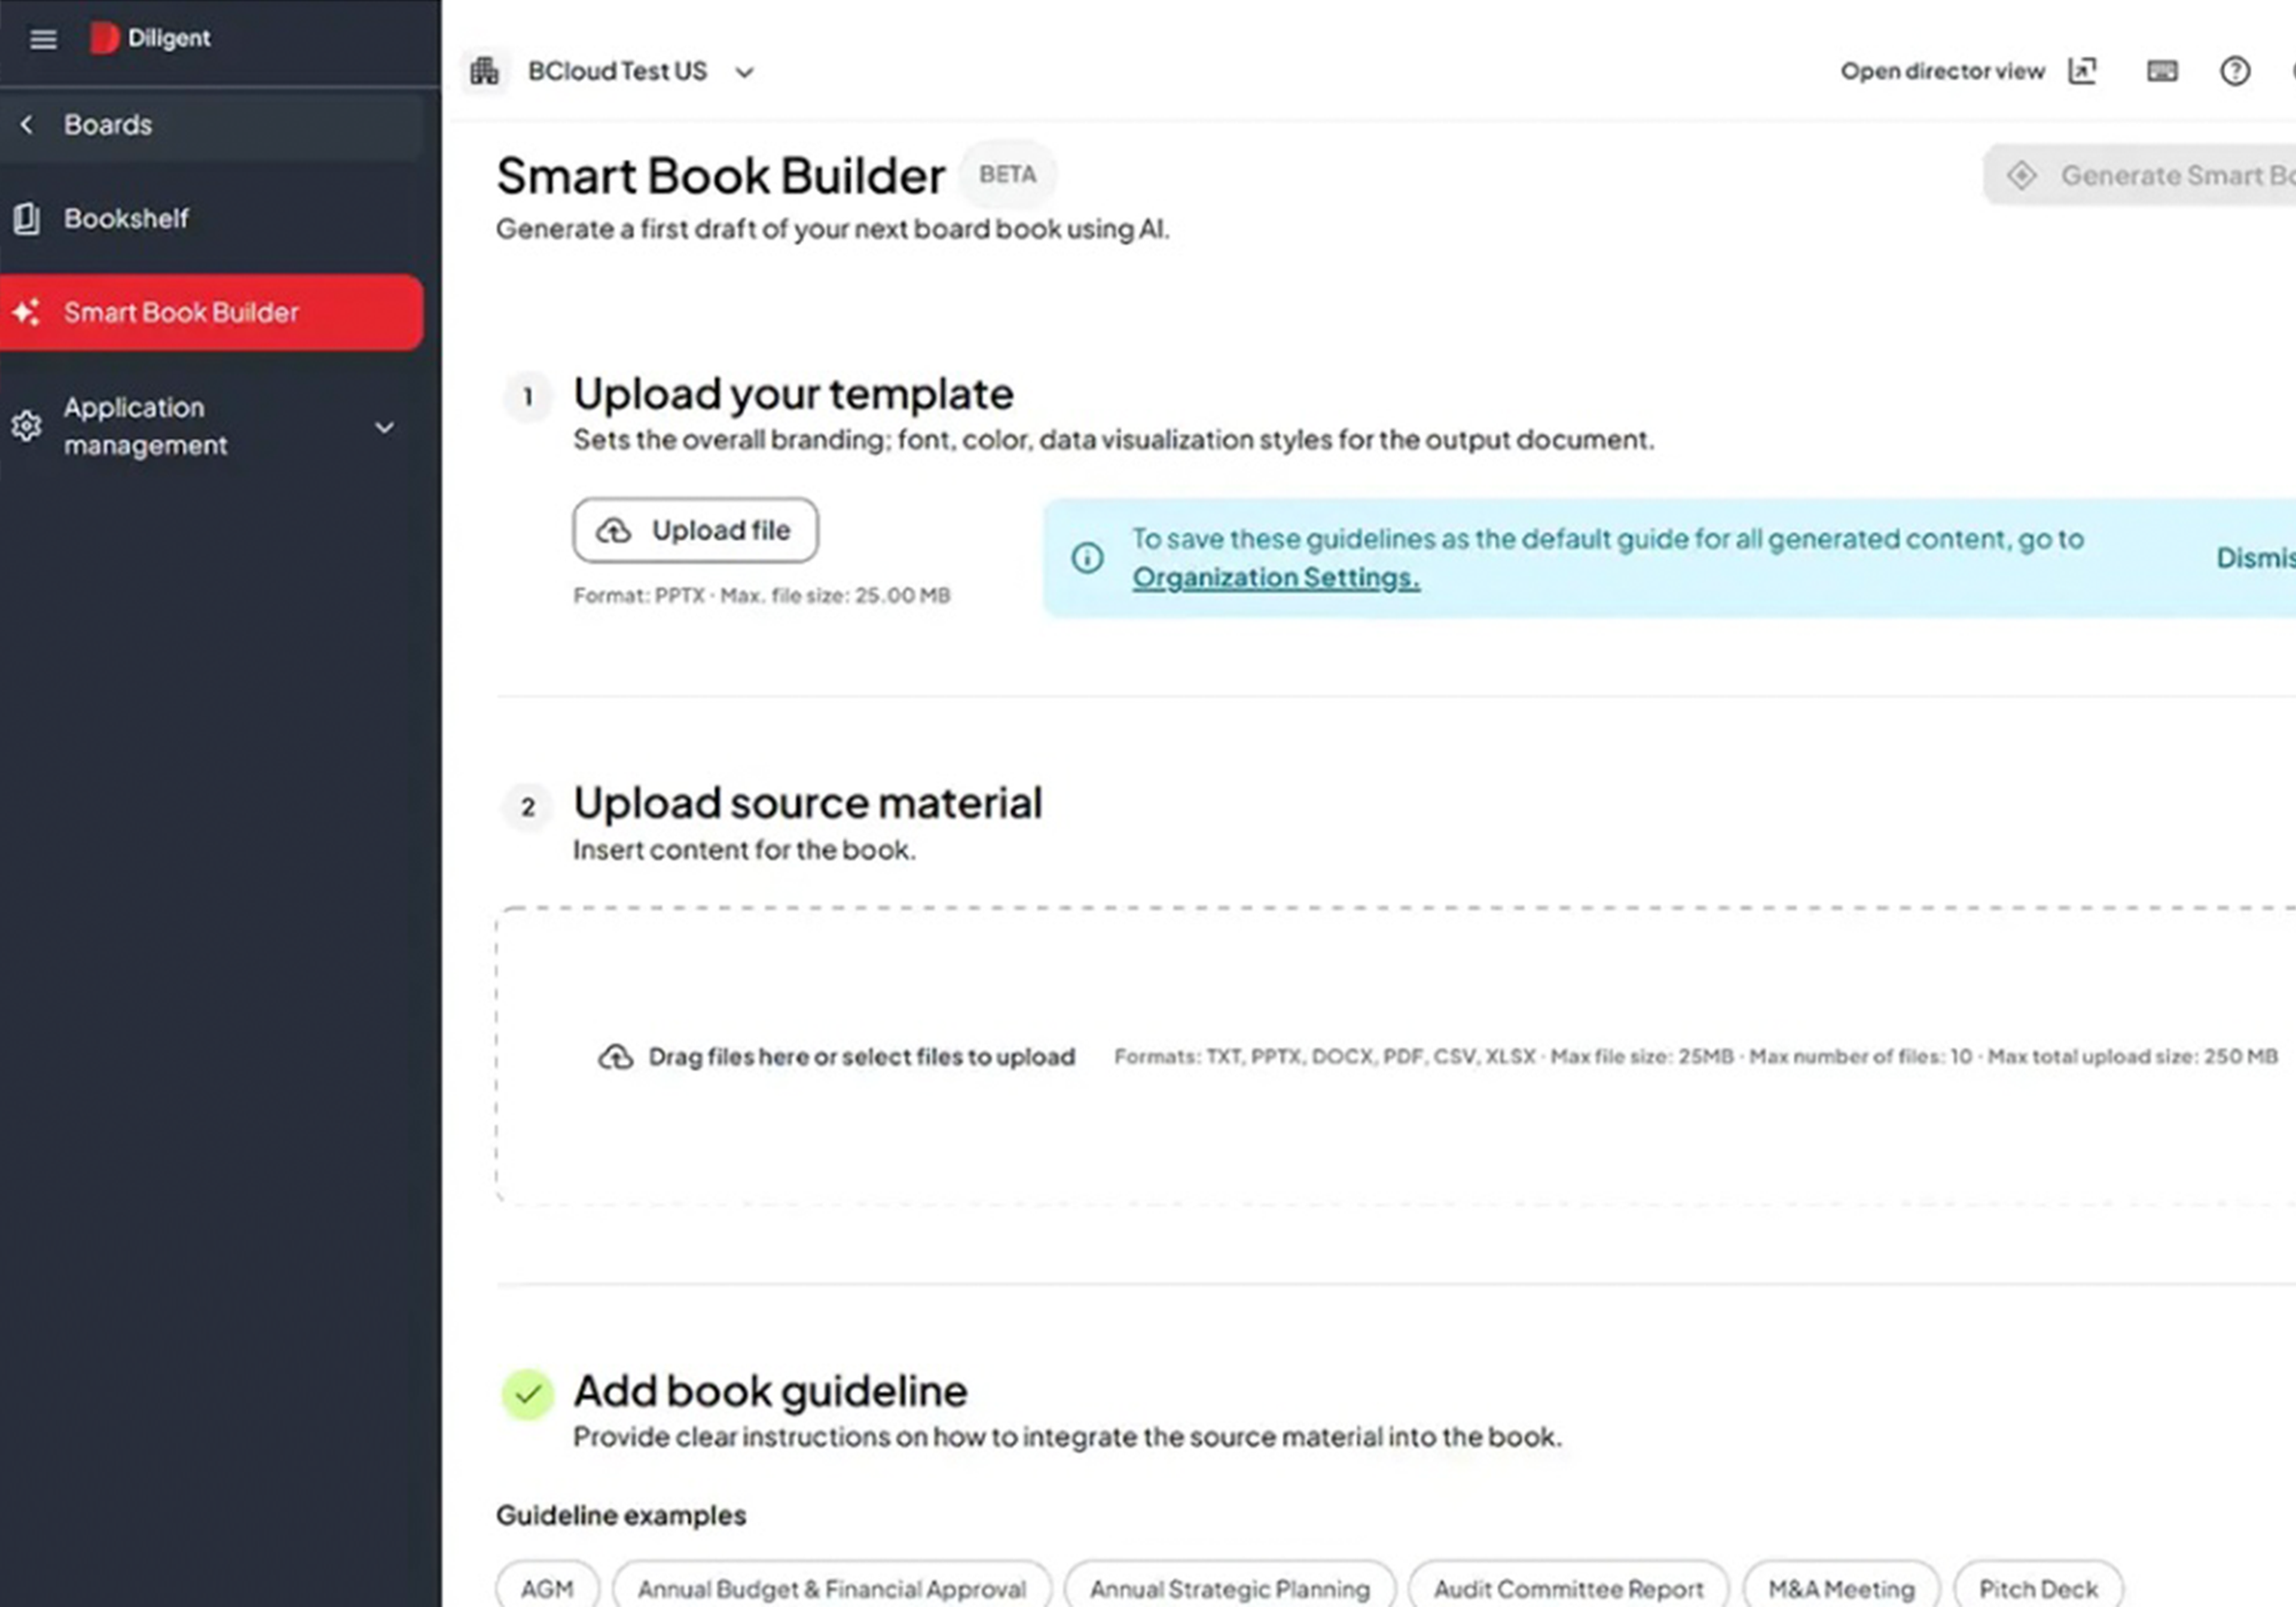Click the Upload file button
Screen dimensions: 2296x1607
pyautogui.click(x=694, y=530)
